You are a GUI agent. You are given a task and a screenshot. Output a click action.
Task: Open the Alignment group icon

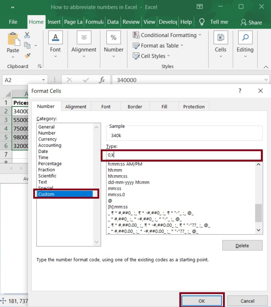tap(84, 38)
